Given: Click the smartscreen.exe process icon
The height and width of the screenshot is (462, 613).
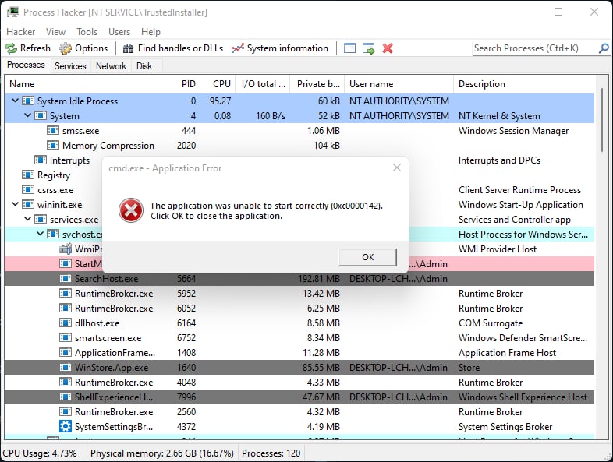Looking at the screenshot, I should [66, 338].
